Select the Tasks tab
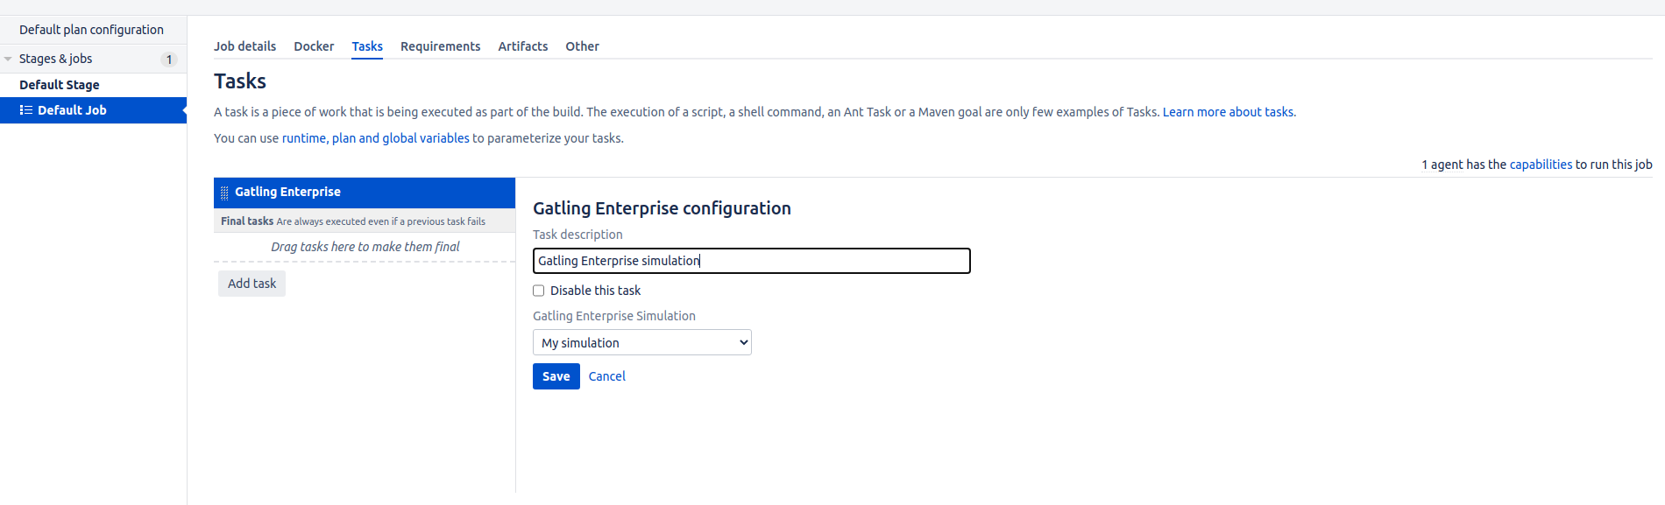The width and height of the screenshot is (1665, 505). point(367,46)
